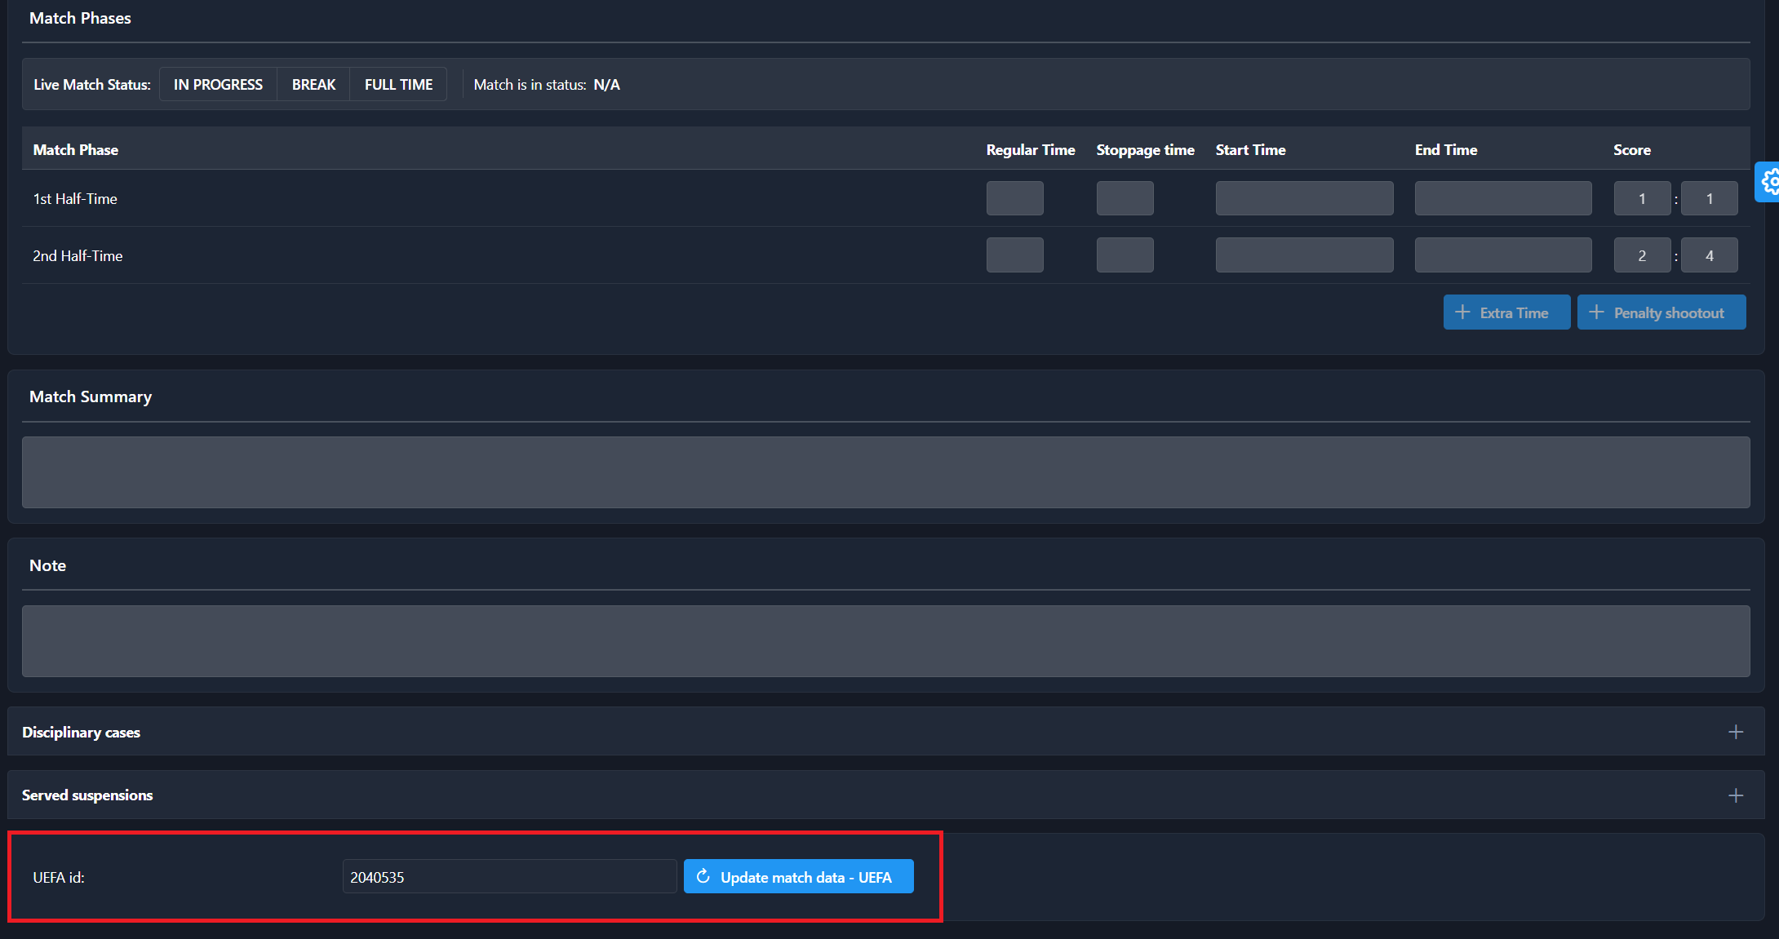Add Extra Time phase

pos(1506,312)
